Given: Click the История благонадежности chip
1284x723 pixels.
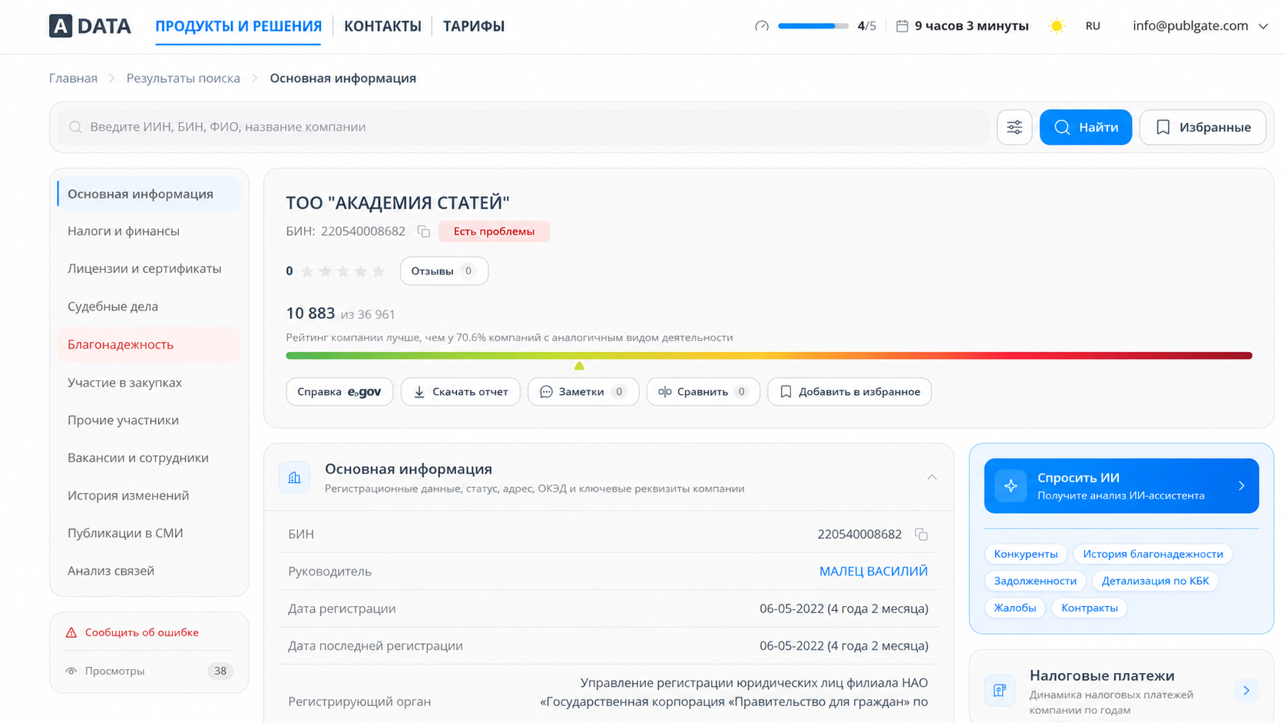Looking at the screenshot, I should point(1153,554).
